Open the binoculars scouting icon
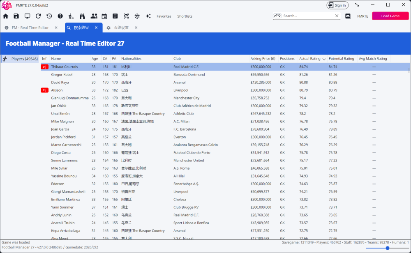 tap(82, 16)
